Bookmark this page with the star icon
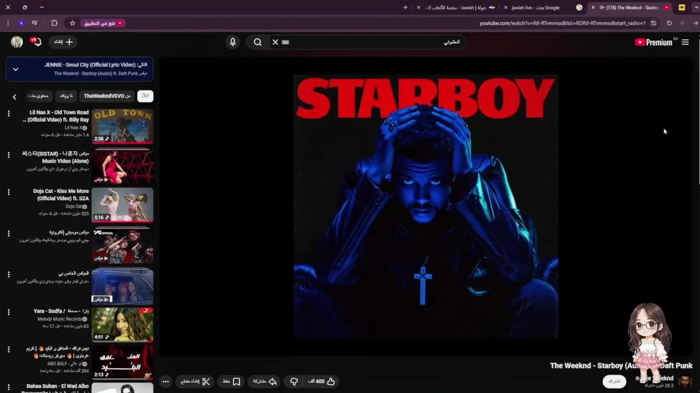The height and width of the screenshot is (393, 700). point(72,23)
